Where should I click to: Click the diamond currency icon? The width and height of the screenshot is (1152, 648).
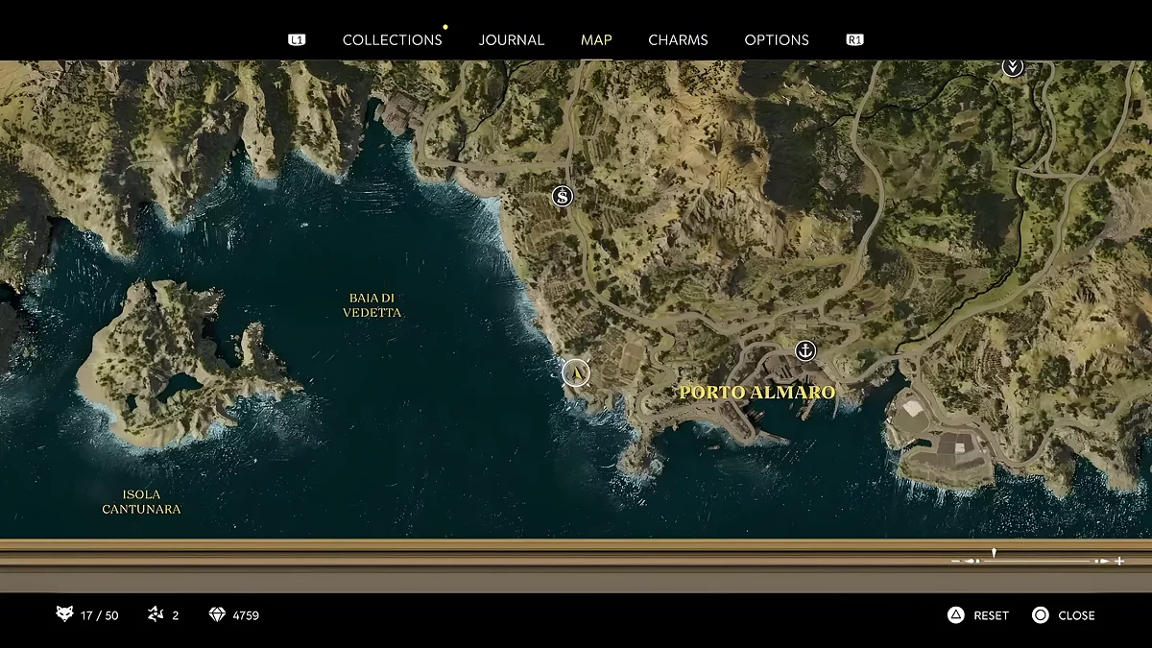[217, 614]
